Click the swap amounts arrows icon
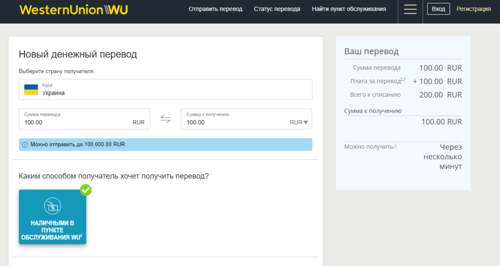This screenshot has height=266, width=500. tap(165, 119)
